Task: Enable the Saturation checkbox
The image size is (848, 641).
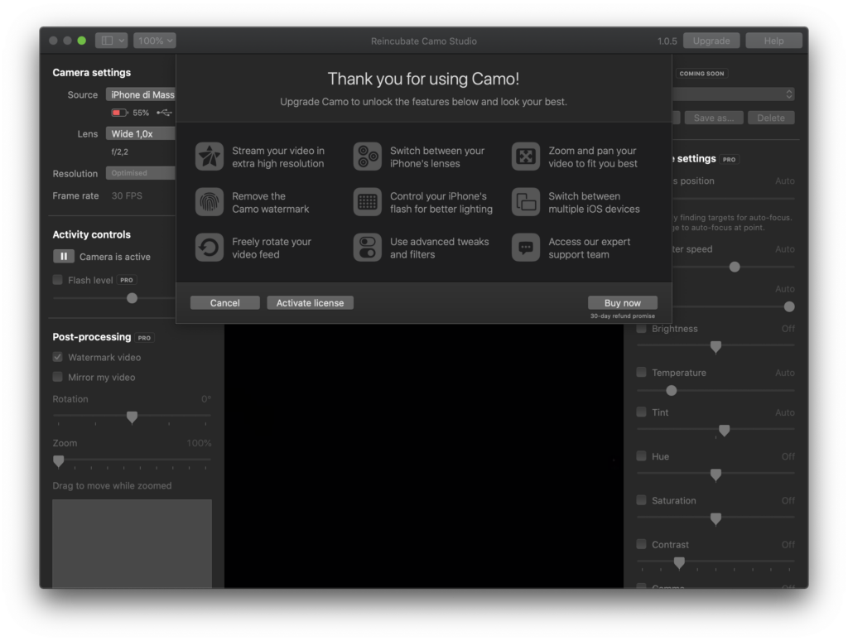Action: (642, 500)
